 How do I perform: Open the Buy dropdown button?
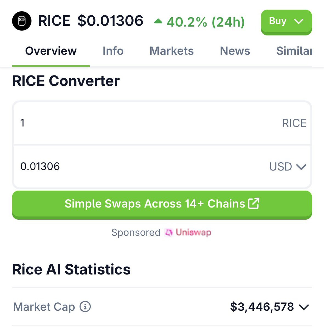[286, 21]
